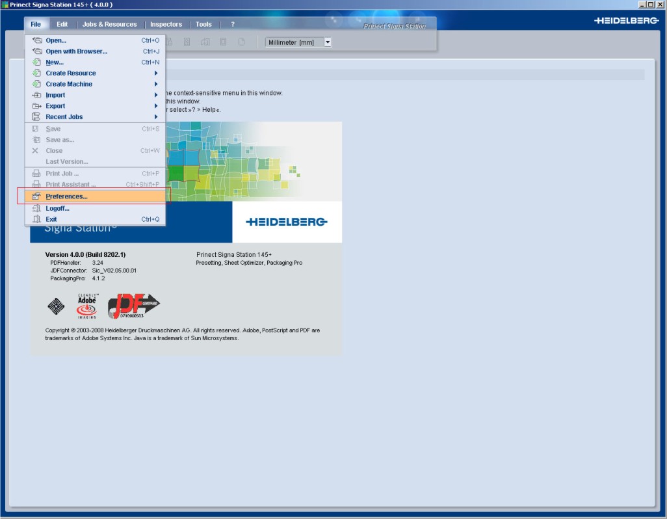Click the Prinect Signa Station 145+ product text
Screen dimensions: 667x519
234,254
